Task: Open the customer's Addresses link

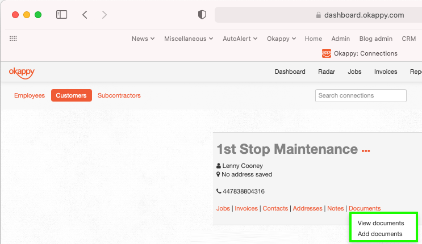Action: [307, 208]
